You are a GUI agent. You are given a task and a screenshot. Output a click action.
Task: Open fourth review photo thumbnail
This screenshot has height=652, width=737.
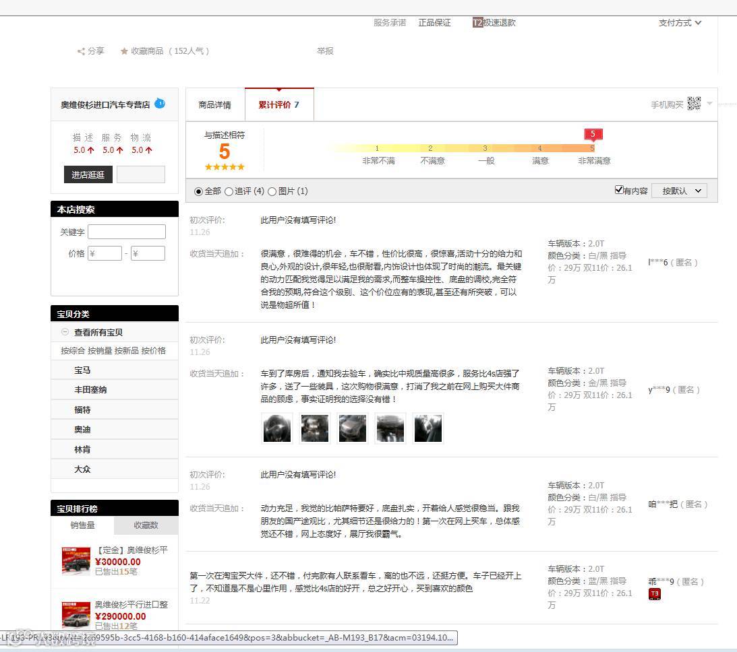[390, 428]
